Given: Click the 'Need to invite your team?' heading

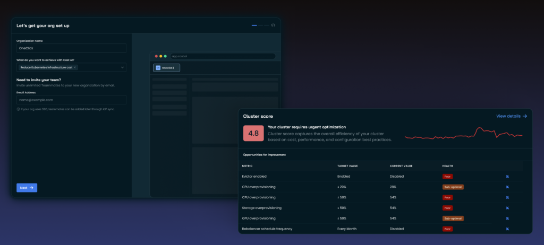Looking at the screenshot, I should (39, 80).
